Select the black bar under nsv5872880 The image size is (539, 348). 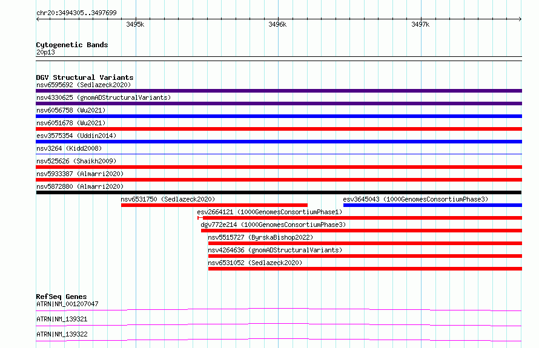pyautogui.click(x=279, y=192)
